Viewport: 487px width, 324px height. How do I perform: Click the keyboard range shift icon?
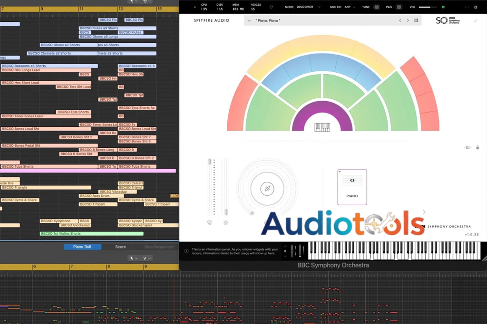[468, 147]
